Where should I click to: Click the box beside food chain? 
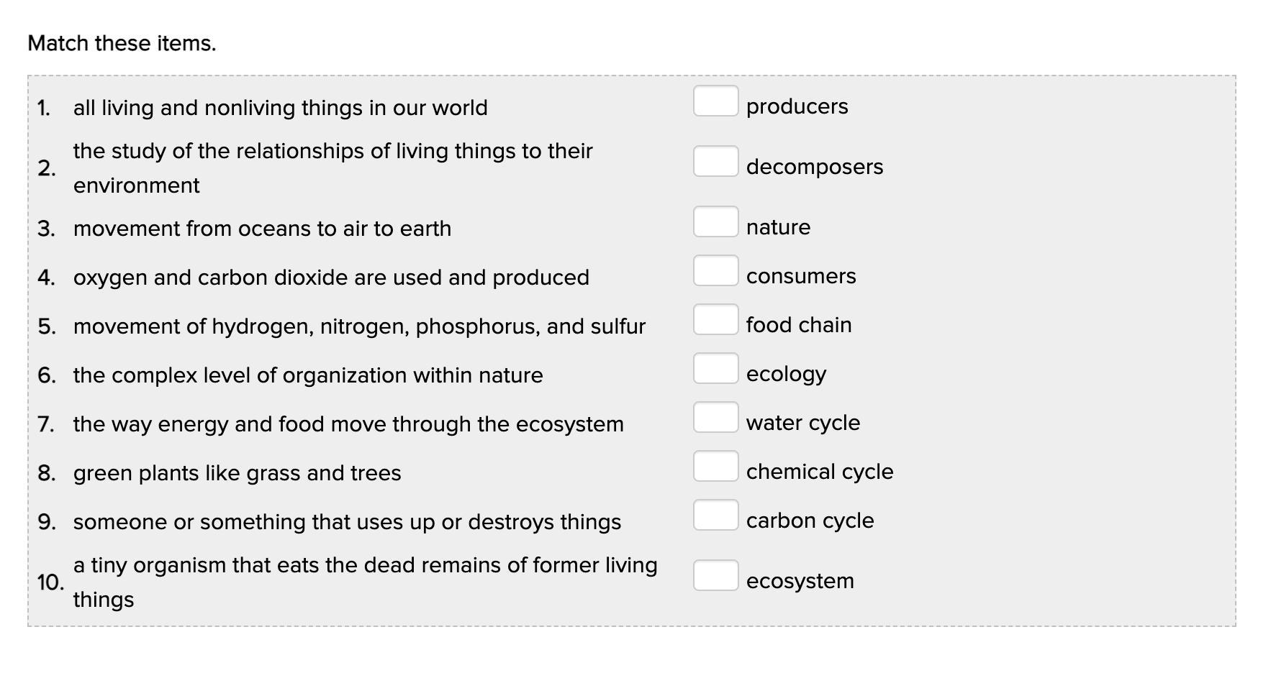tap(715, 319)
